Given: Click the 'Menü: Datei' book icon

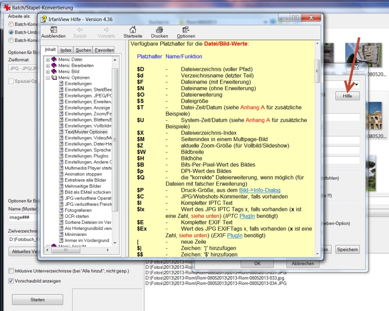Looking at the screenshot, I should coord(54,60).
